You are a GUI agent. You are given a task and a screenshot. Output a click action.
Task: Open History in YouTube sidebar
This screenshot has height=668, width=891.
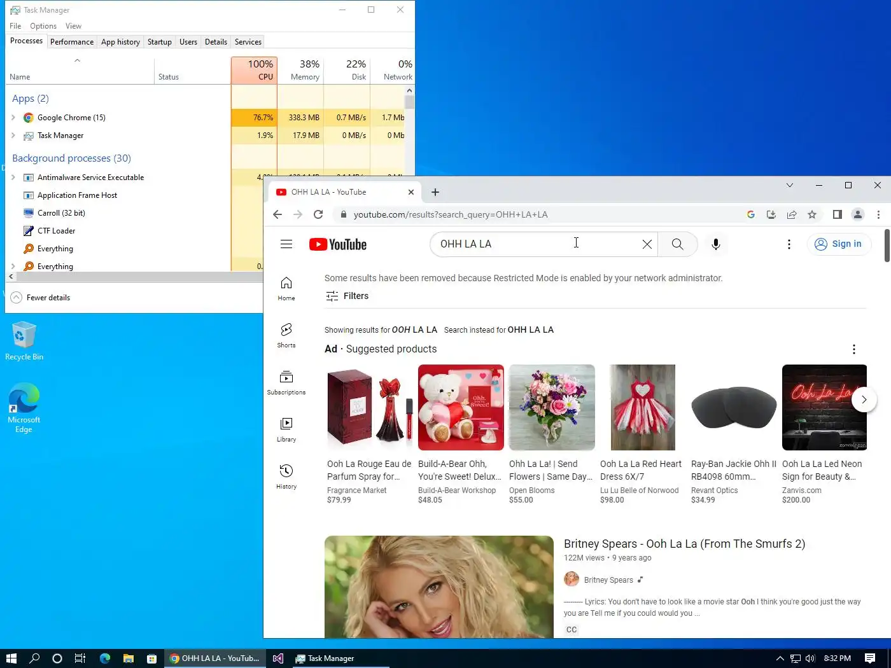click(x=286, y=477)
